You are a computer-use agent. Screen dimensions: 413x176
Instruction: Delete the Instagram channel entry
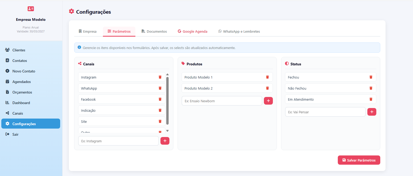point(160,77)
